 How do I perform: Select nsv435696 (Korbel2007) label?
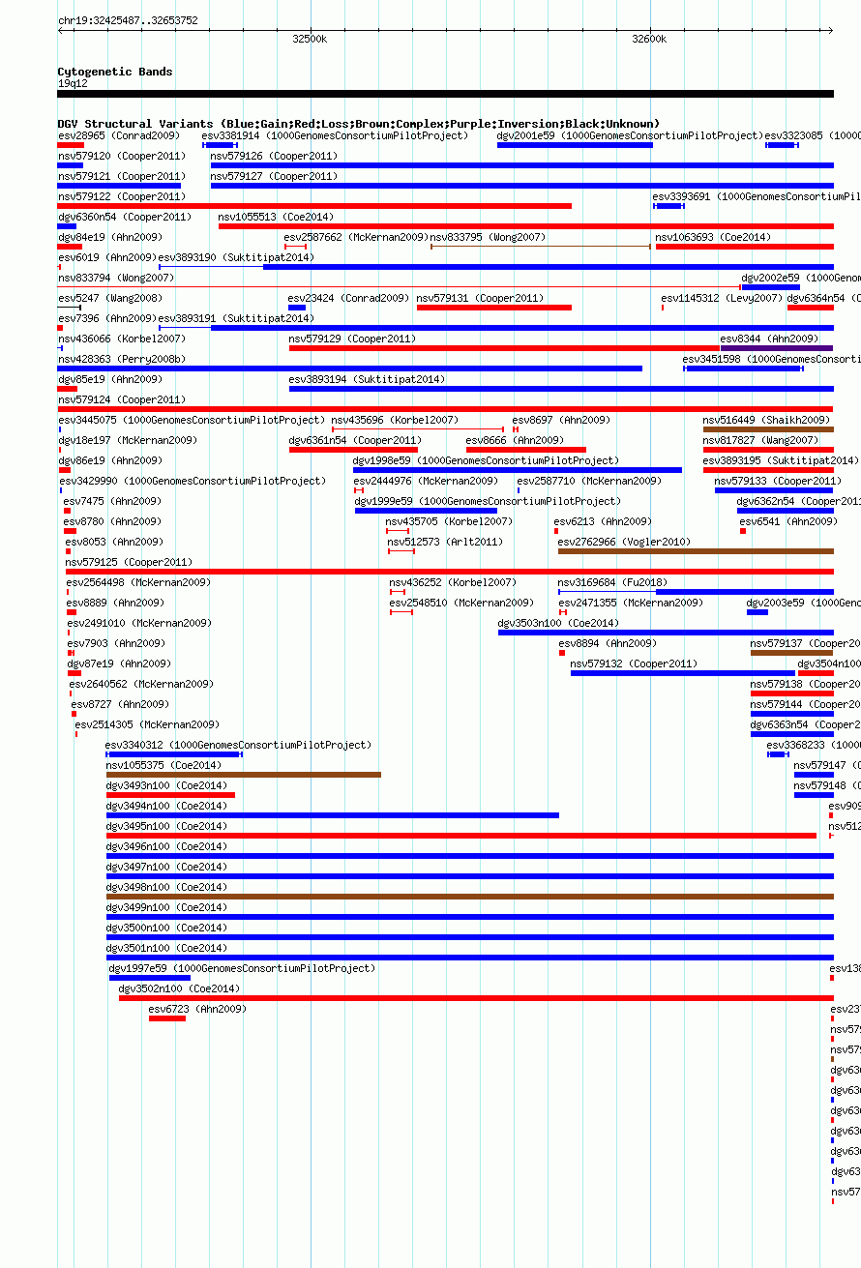point(395,420)
